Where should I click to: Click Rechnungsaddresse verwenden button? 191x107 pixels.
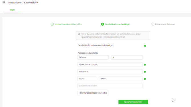tap(93, 93)
